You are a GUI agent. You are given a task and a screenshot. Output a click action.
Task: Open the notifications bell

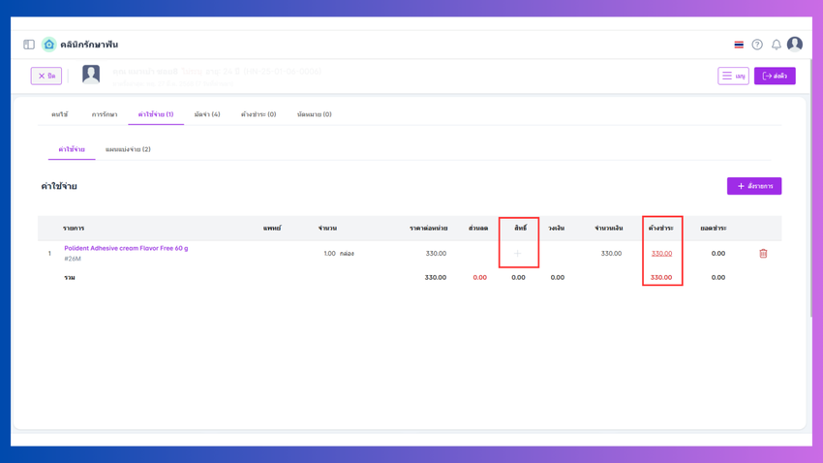pyautogui.click(x=776, y=45)
